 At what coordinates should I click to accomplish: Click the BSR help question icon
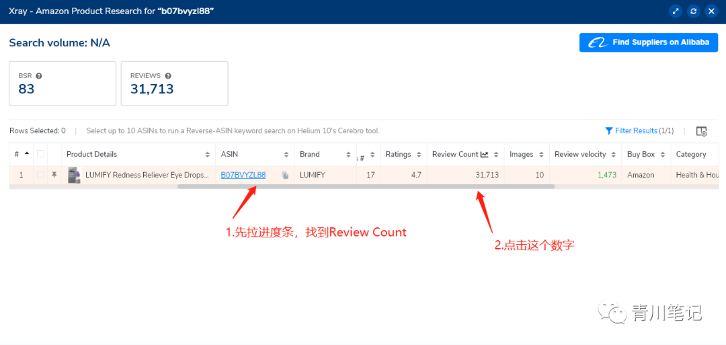tap(40, 75)
